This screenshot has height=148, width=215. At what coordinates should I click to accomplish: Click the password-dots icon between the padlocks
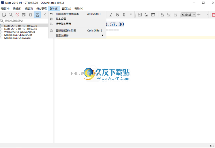(169, 15)
